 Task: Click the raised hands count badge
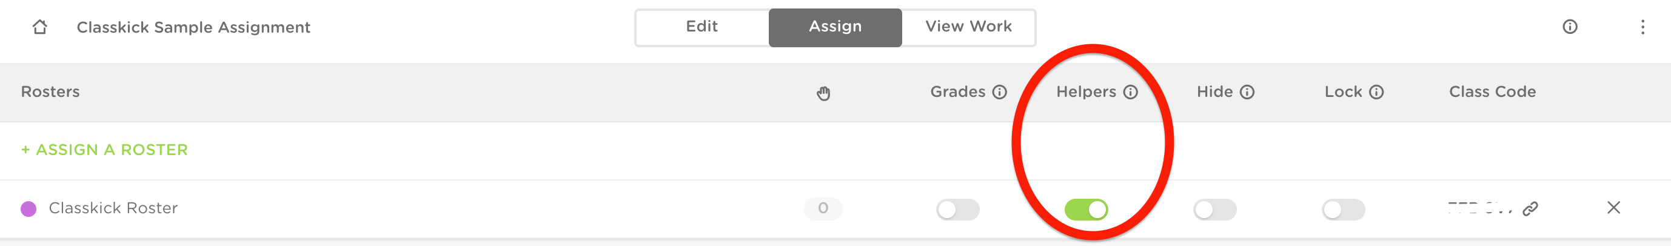coord(823,208)
